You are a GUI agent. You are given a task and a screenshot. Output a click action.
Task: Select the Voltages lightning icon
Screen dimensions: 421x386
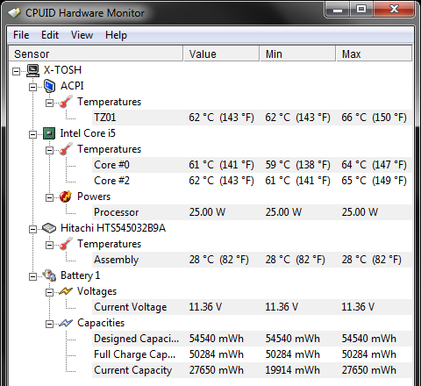[66, 291]
